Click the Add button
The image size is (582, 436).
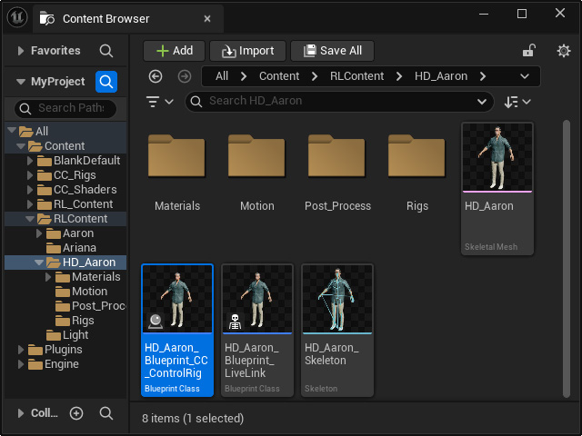[x=174, y=51]
